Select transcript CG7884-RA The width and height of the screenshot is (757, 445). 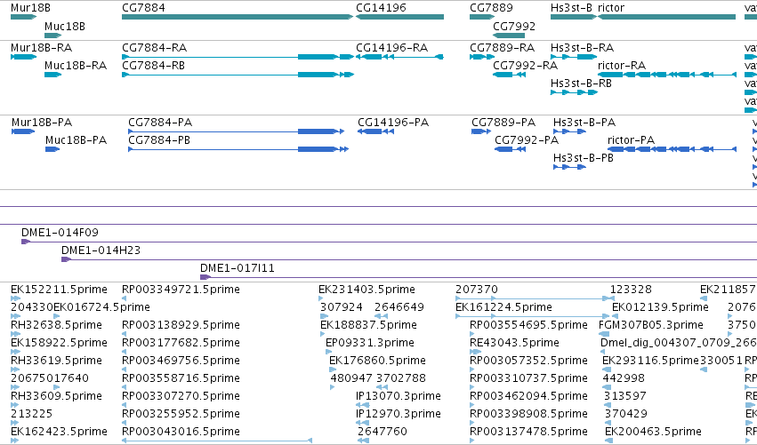coord(155,48)
